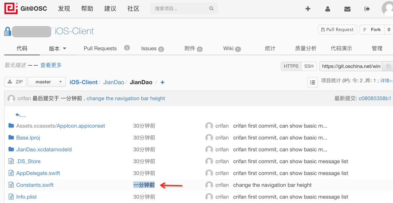The height and width of the screenshot is (203, 393).
Task: Download repository as ZIP
Action: (x=15, y=82)
